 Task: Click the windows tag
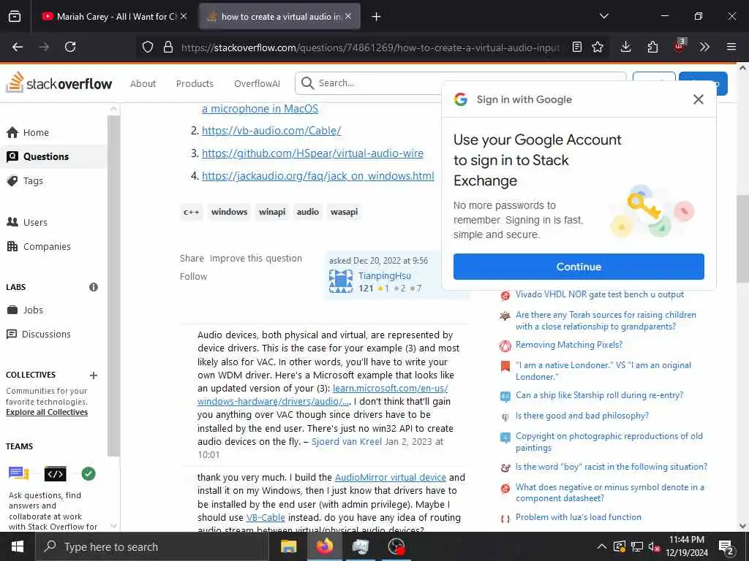tap(229, 212)
